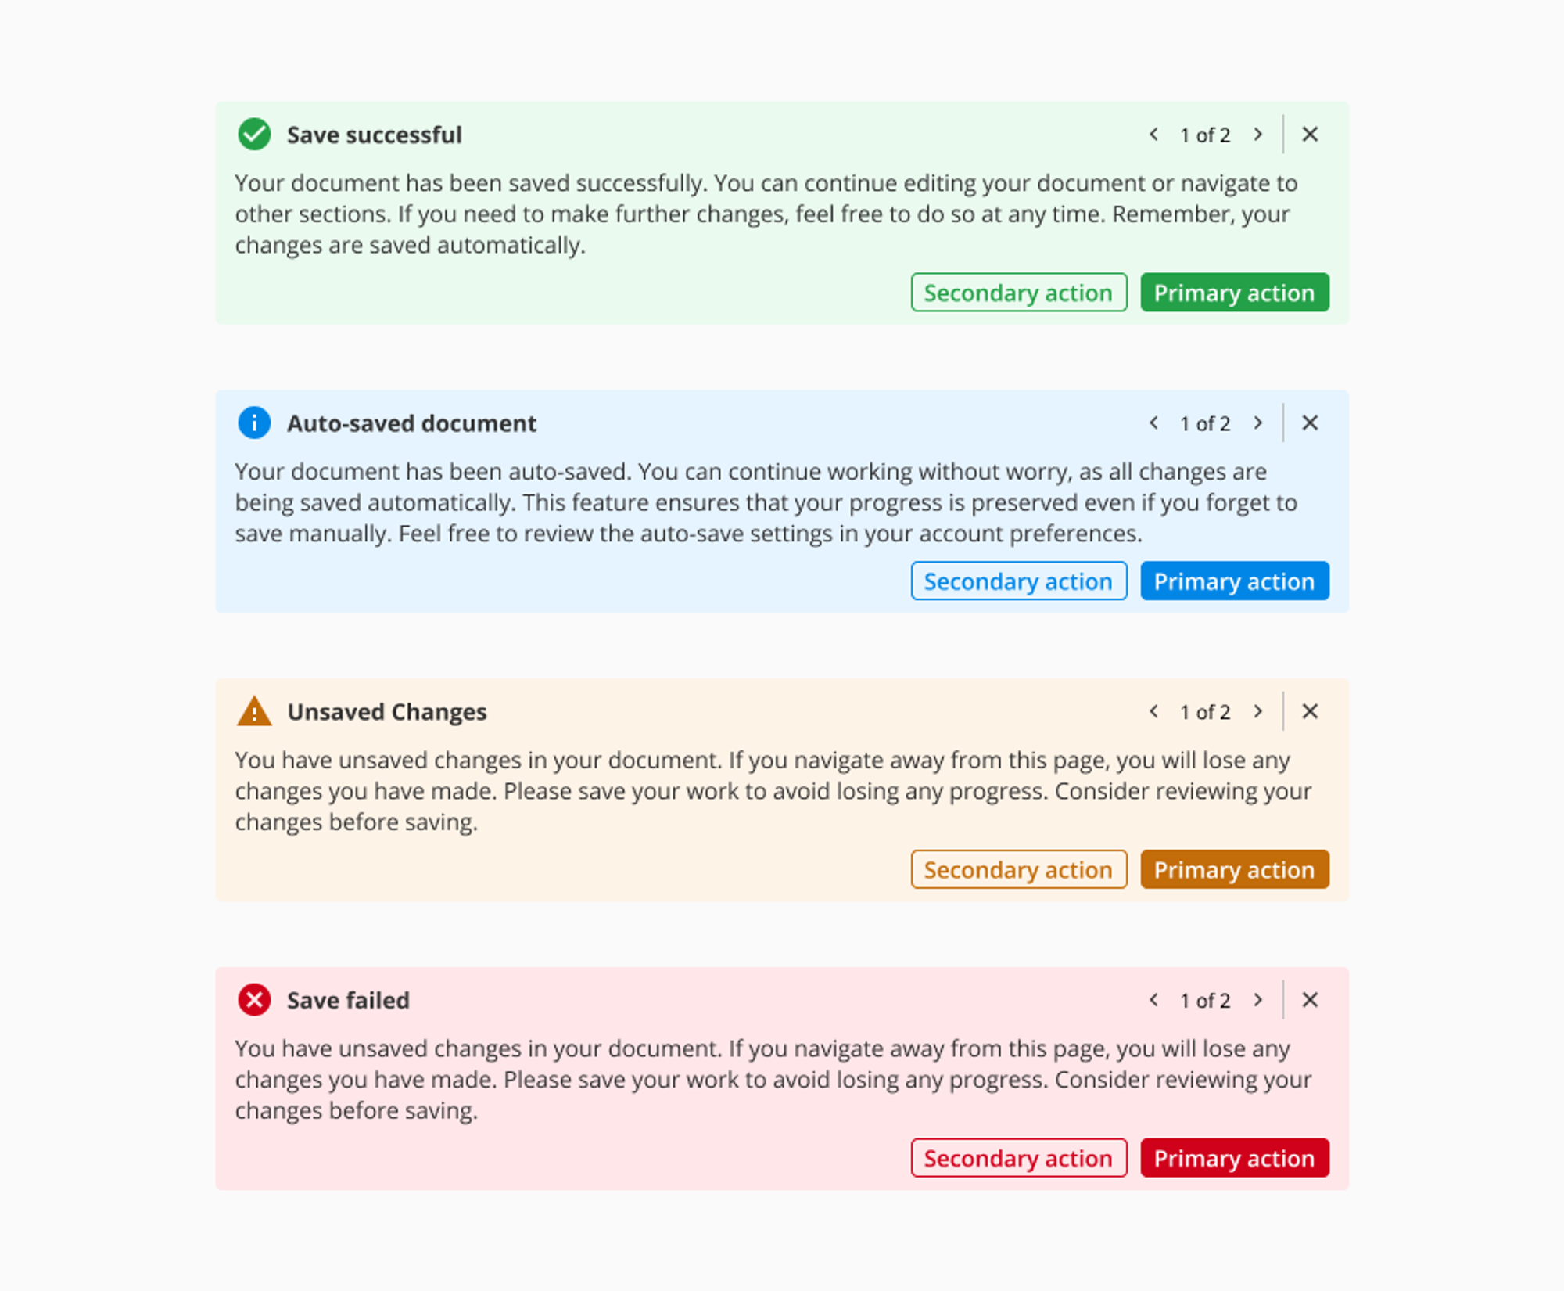Dismiss the Unsaved Changes warning
Screen dimensions: 1564x1291
click(1310, 711)
